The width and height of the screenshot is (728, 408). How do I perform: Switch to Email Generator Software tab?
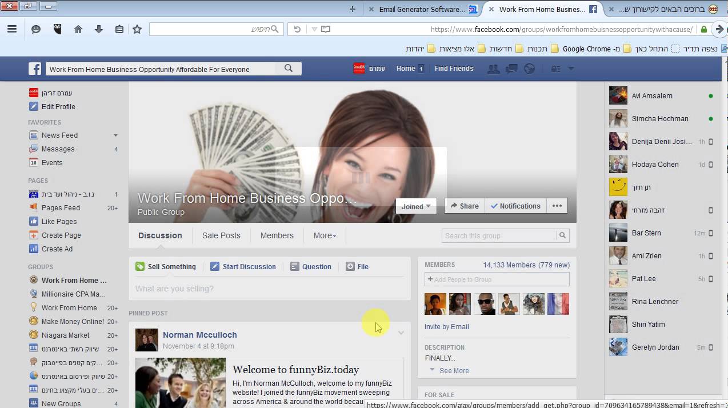click(x=422, y=9)
